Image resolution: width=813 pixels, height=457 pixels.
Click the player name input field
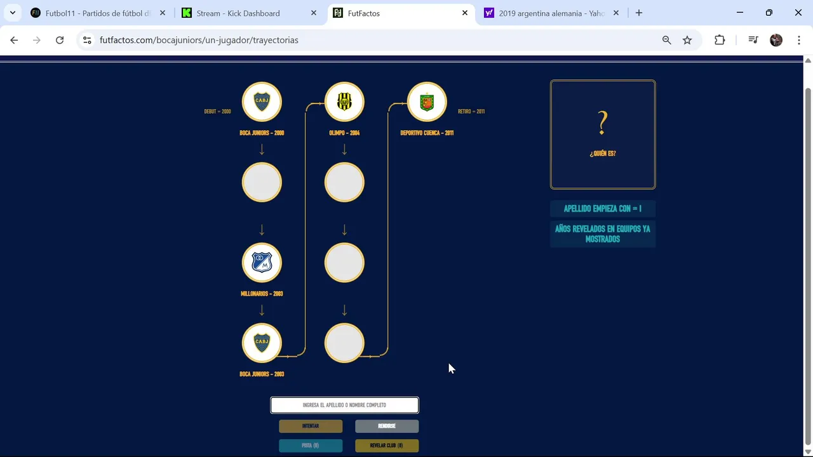pos(344,405)
